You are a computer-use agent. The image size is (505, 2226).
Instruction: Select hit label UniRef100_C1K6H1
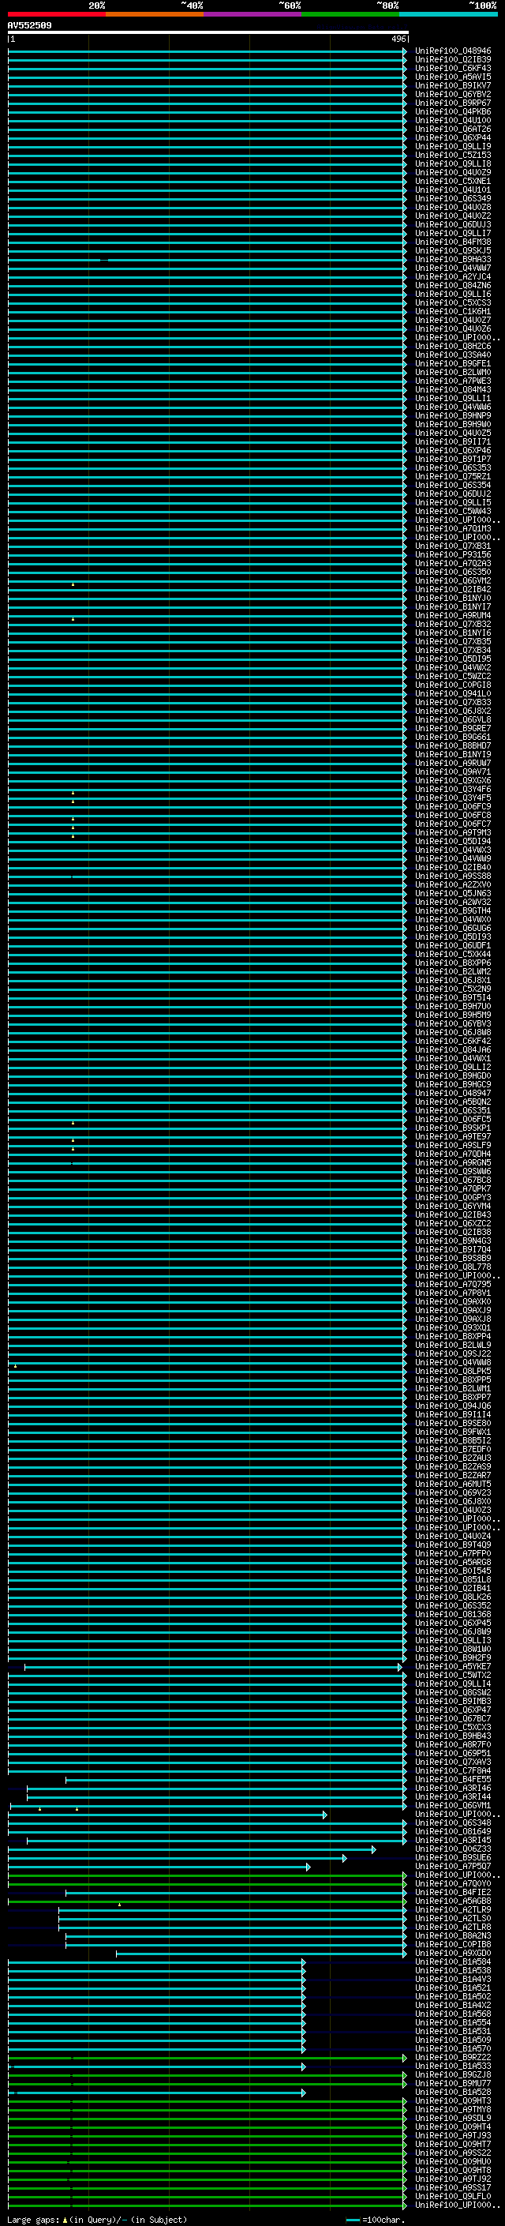[x=453, y=311]
